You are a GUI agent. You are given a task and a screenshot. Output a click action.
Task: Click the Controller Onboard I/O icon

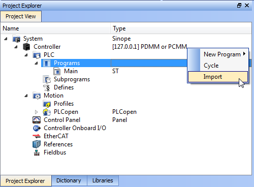(x=37, y=128)
